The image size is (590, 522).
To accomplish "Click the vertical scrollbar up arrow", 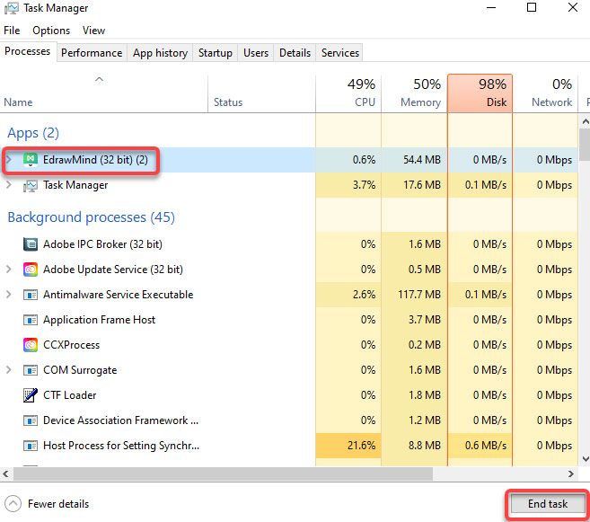I will (x=586, y=121).
